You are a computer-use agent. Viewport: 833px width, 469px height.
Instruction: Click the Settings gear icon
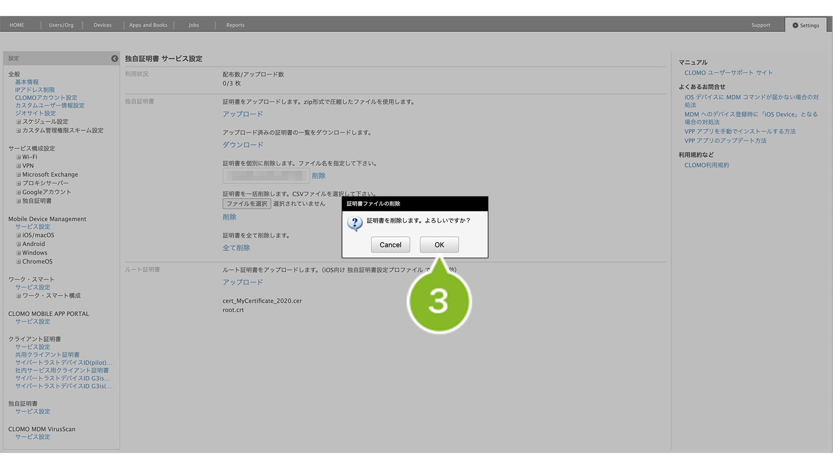click(795, 25)
